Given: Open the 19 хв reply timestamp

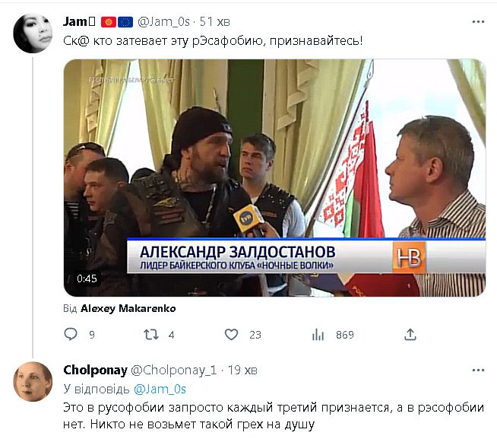Looking at the screenshot, I should point(242,370).
